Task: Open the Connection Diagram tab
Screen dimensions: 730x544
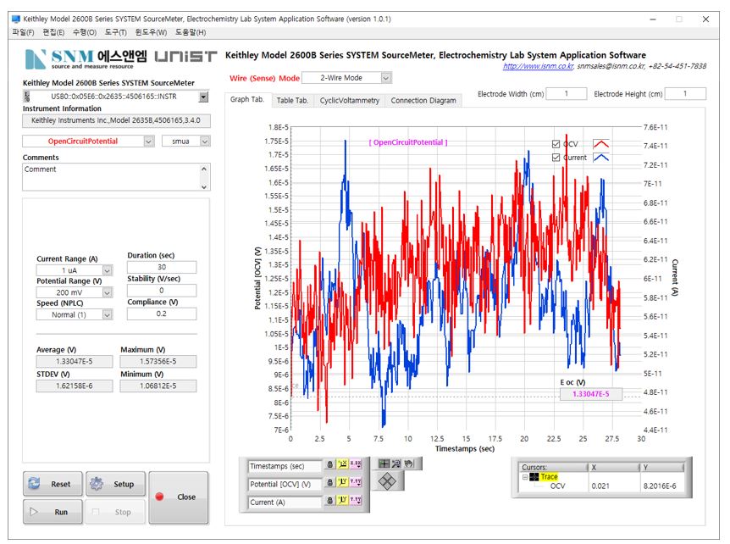Action: [423, 100]
